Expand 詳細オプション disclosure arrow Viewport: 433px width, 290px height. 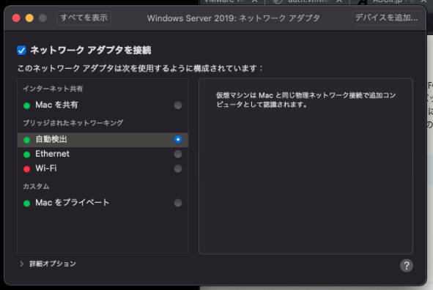coord(21,264)
